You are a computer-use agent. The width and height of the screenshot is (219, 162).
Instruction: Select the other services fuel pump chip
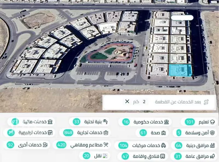tap(27, 145)
